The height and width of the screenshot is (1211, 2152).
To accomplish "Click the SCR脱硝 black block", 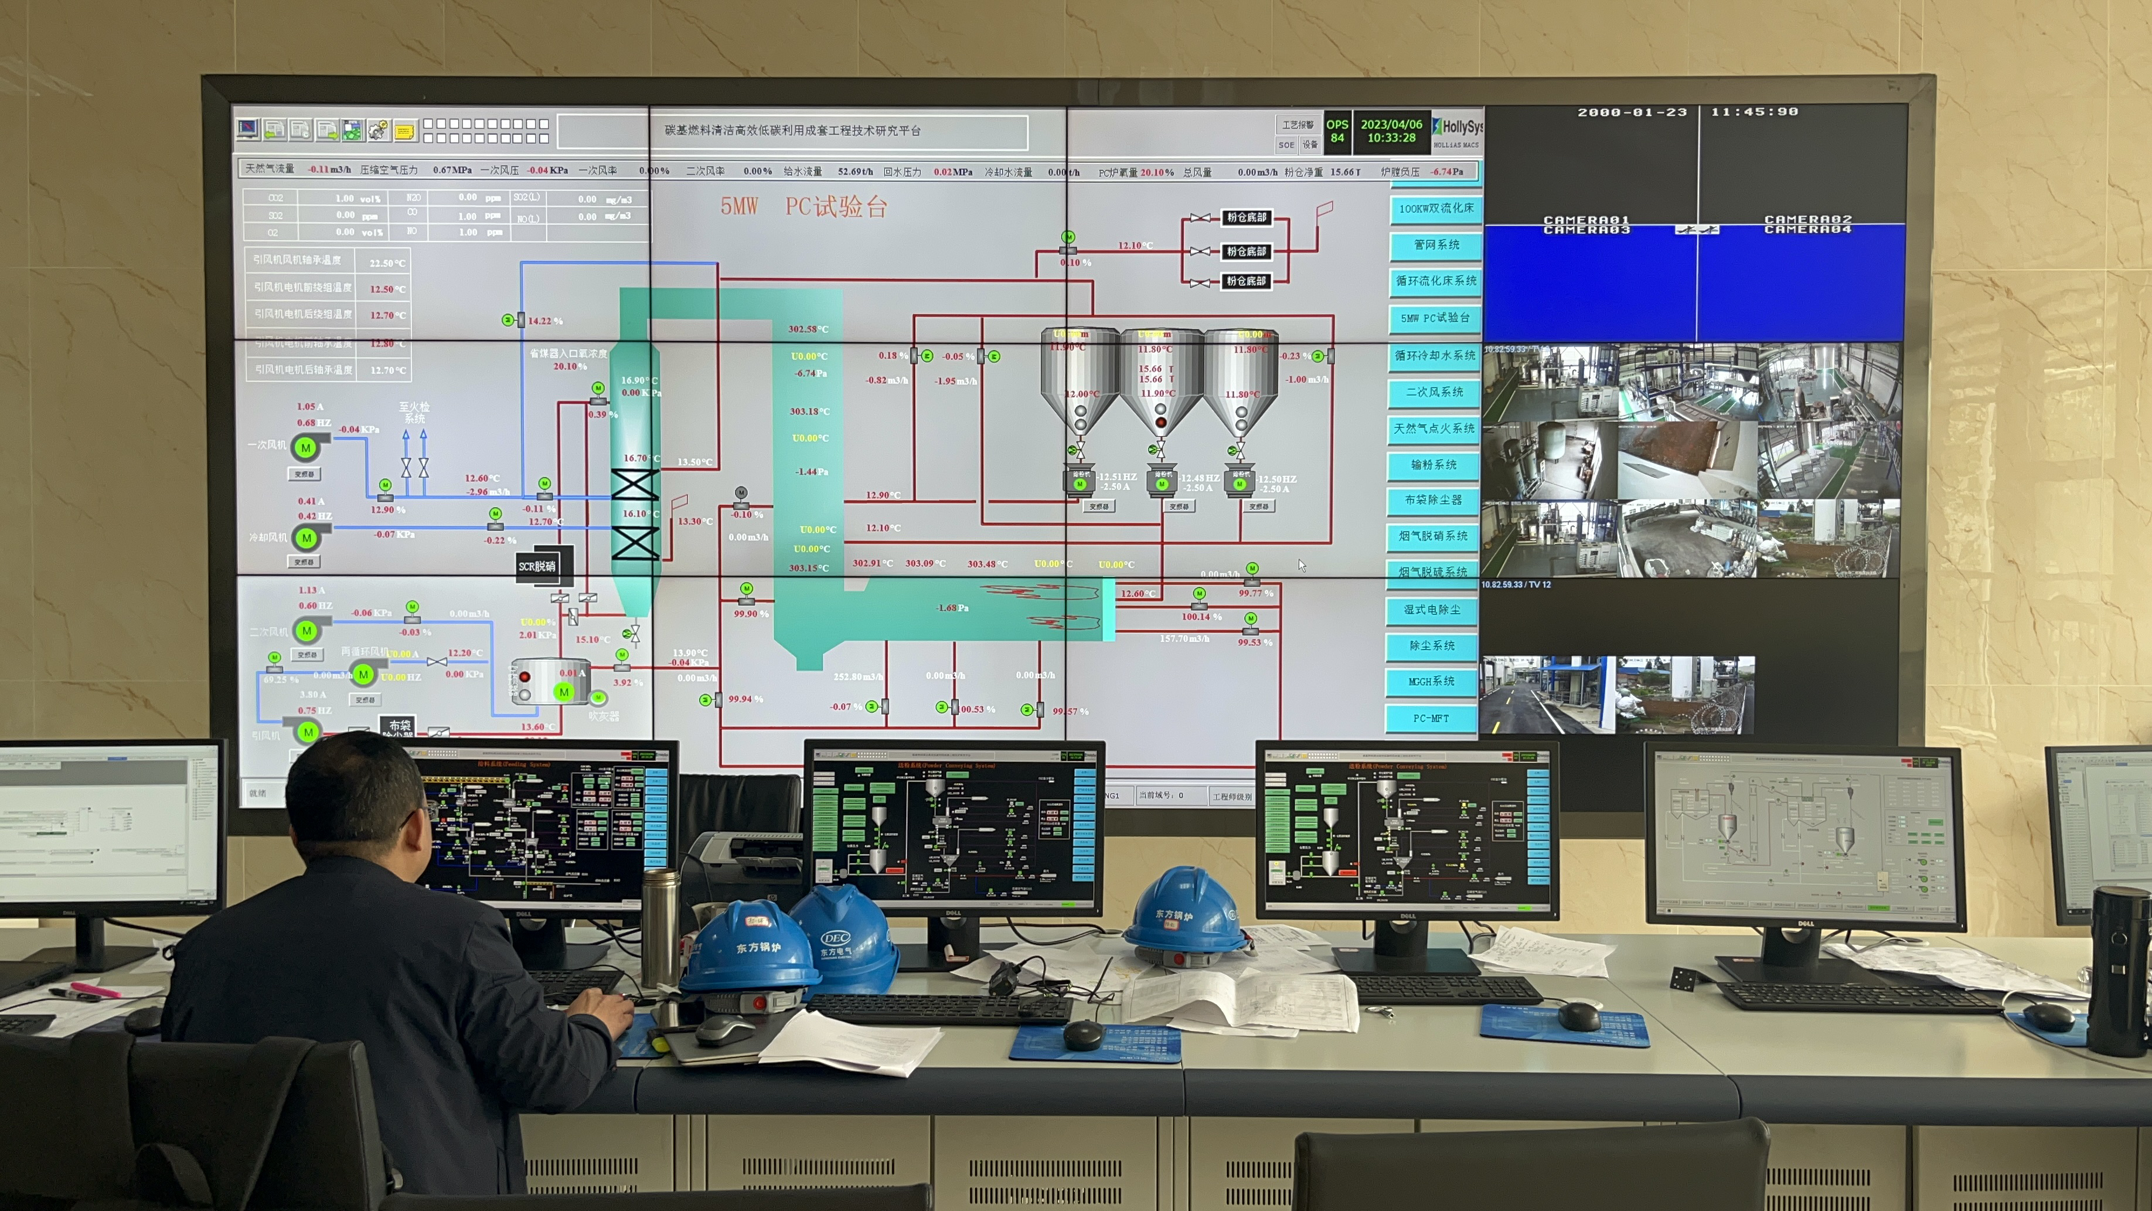I will point(537,566).
